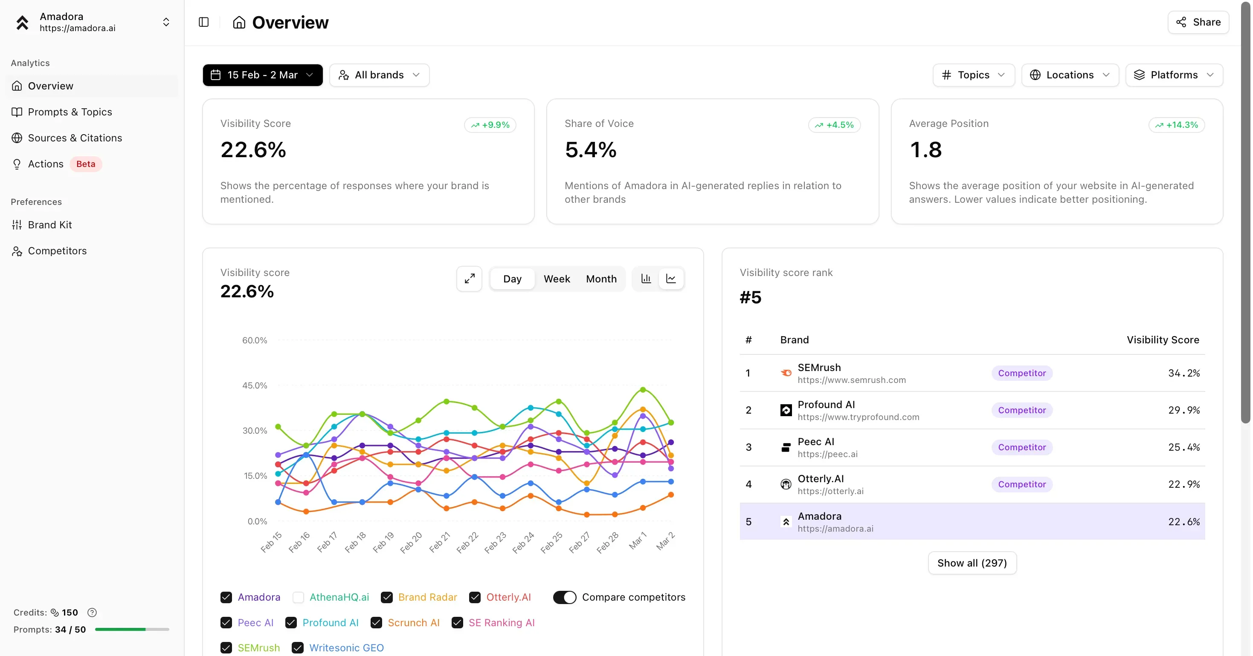The height and width of the screenshot is (656, 1253).
Task: Open Overview in the sidebar
Action: click(92, 86)
